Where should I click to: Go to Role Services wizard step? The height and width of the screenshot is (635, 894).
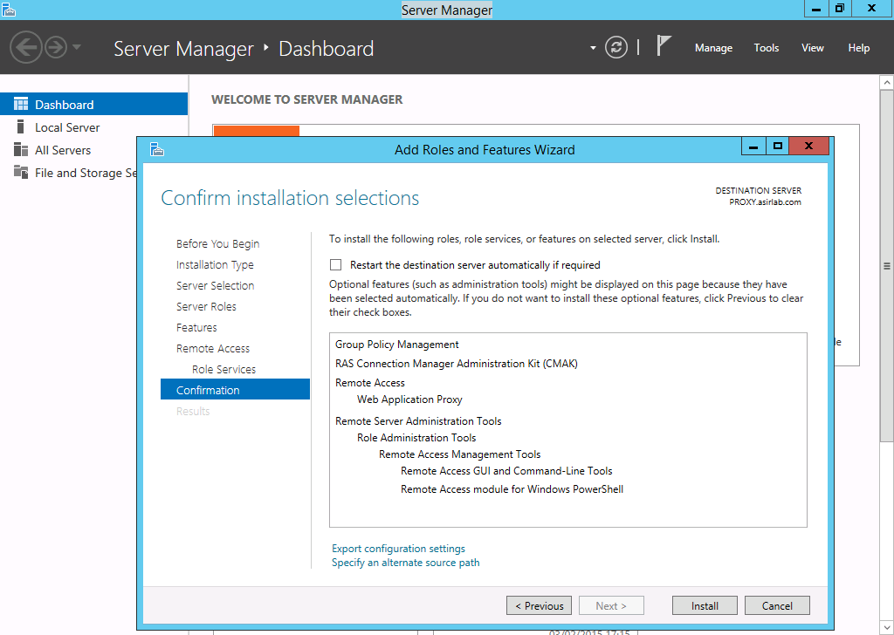click(x=223, y=369)
